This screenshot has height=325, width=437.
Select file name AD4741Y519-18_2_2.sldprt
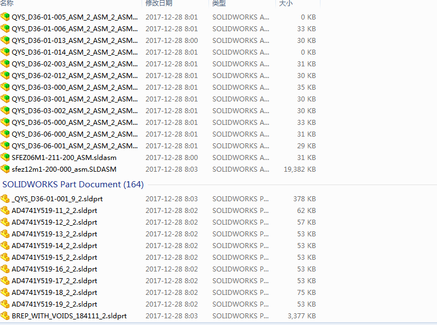click(x=55, y=292)
